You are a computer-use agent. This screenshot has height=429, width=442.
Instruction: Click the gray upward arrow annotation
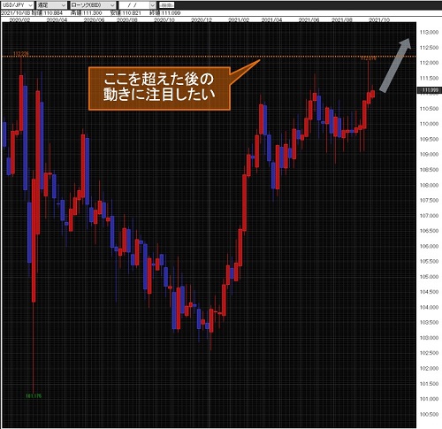[395, 65]
